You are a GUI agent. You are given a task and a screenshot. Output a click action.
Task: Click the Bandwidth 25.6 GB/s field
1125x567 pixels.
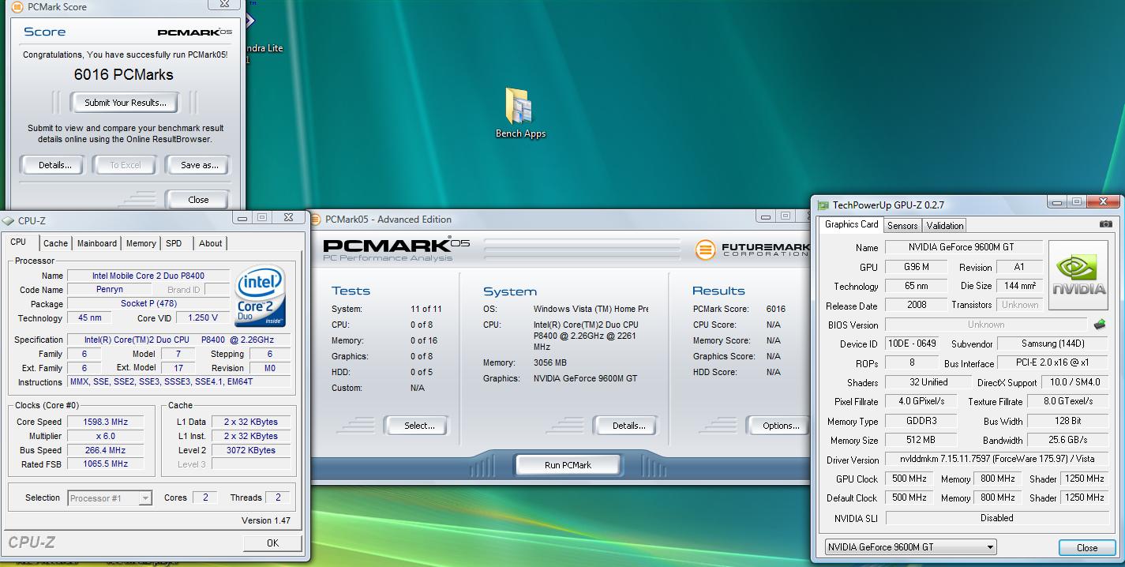click(x=1068, y=441)
